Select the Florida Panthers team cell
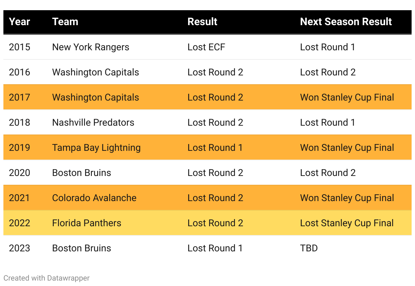Viewport: 415px width, 286px height. point(87,223)
